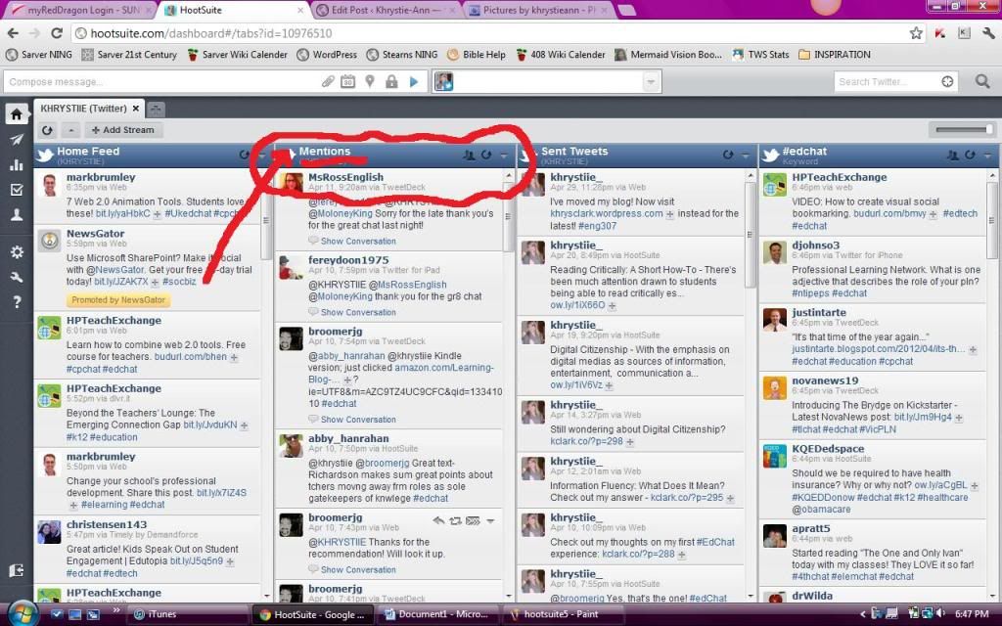Expand the khrysclark.wordpress.com link preview
Image resolution: width=1002 pixels, height=626 pixels.
(x=670, y=214)
